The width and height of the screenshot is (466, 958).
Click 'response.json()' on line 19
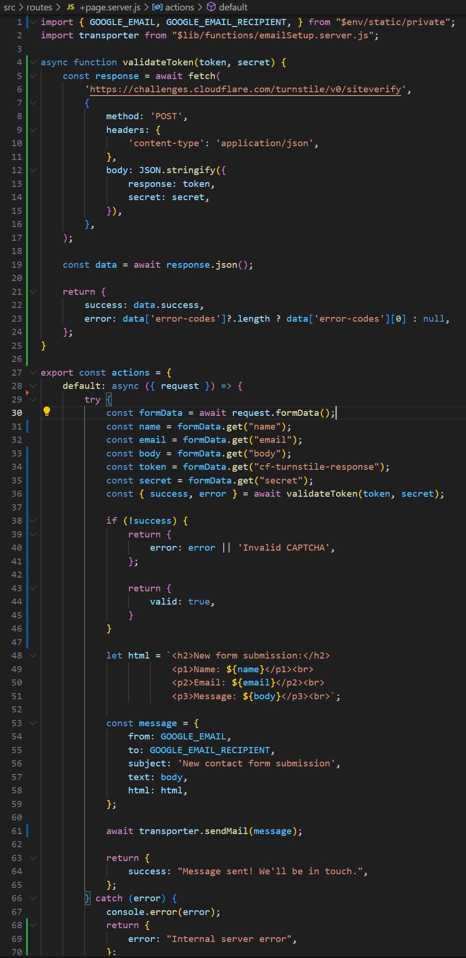(207, 264)
